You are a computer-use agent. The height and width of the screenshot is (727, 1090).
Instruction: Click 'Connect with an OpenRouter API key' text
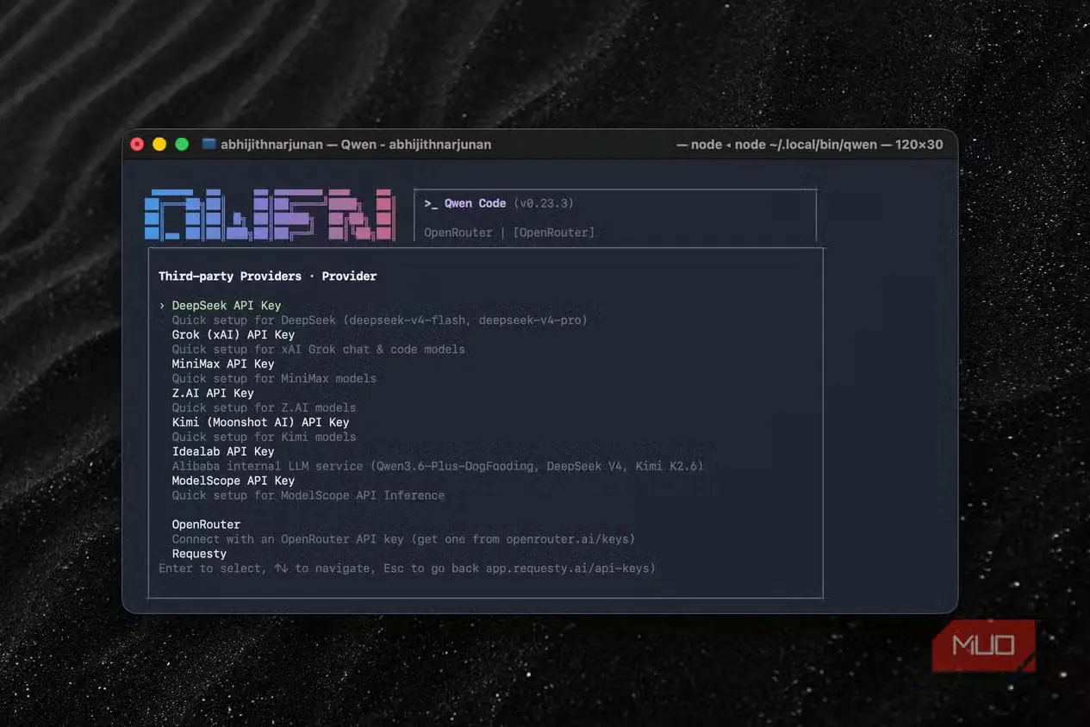(403, 539)
